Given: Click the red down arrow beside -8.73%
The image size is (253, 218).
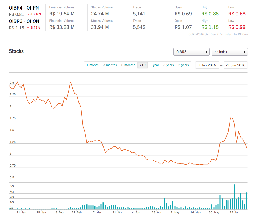Looking at the screenshot, I should tap(28, 28).
